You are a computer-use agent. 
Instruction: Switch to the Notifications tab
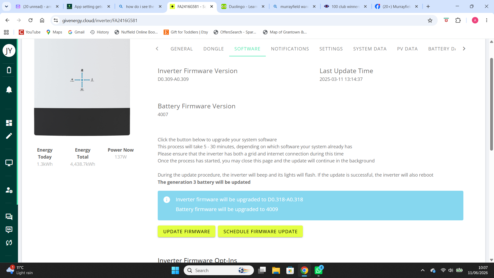coord(290,49)
